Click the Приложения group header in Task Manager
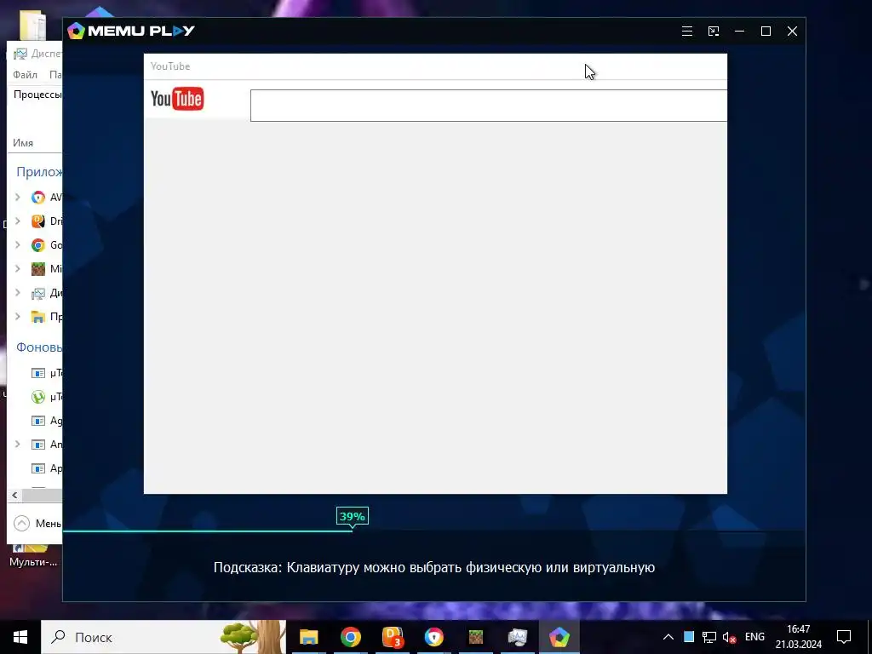 tap(39, 172)
